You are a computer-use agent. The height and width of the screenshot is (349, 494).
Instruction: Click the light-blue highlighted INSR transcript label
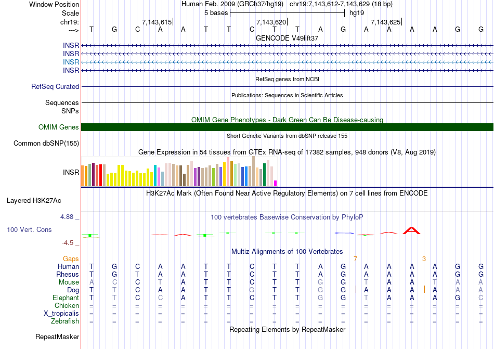71,62
